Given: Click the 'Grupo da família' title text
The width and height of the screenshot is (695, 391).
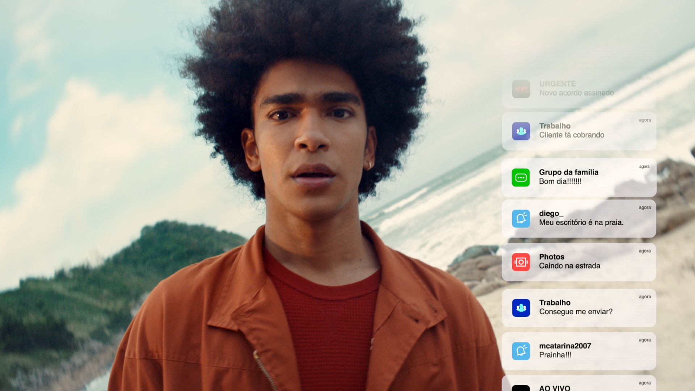Looking at the screenshot, I should click(569, 172).
